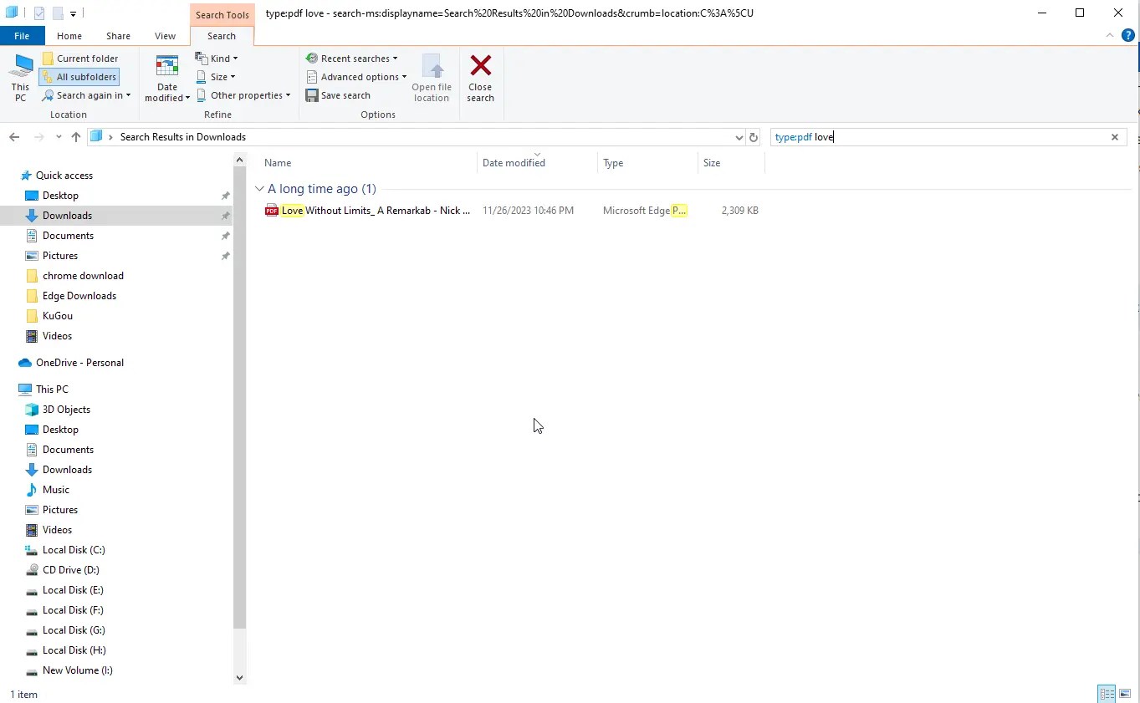Unpin Documents from Quick access

(x=225, y=235)
